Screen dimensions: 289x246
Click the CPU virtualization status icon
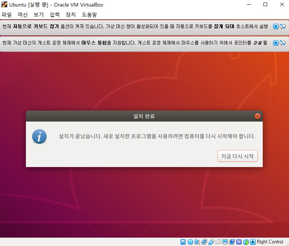239,242
